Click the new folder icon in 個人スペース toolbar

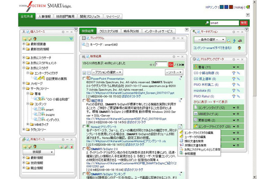coord(25,39)
